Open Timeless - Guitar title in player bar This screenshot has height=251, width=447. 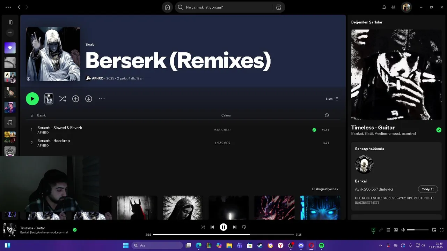click(x=32, y=228)
